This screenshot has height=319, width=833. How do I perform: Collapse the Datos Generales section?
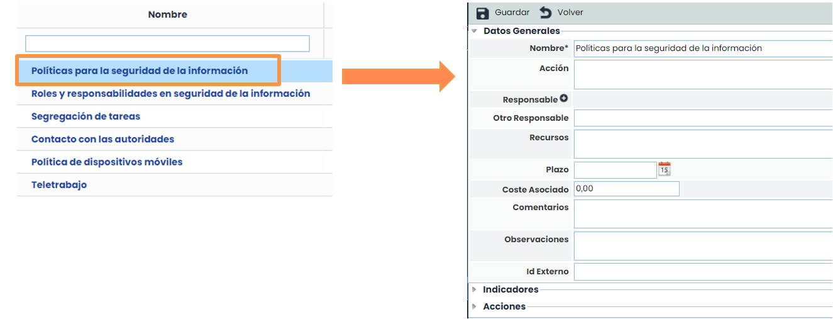[474, 31]
